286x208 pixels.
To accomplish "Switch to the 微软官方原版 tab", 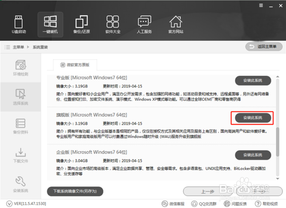I will (75, 65).
